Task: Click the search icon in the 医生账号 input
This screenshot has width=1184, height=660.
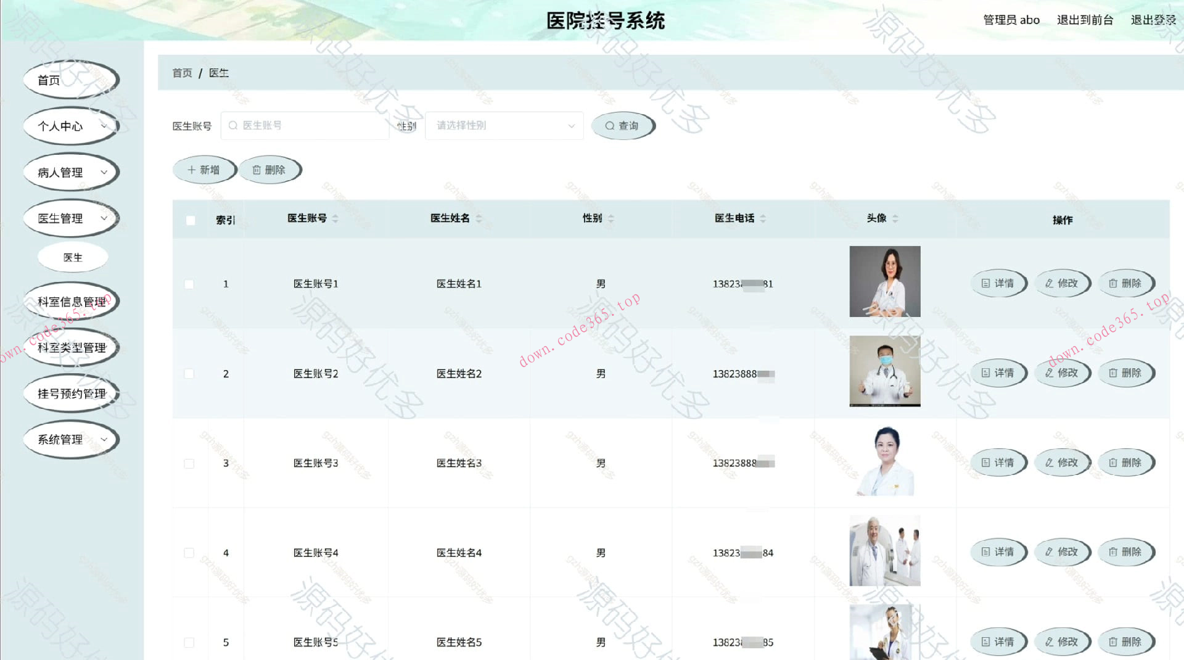Action: tap(233, 125)
